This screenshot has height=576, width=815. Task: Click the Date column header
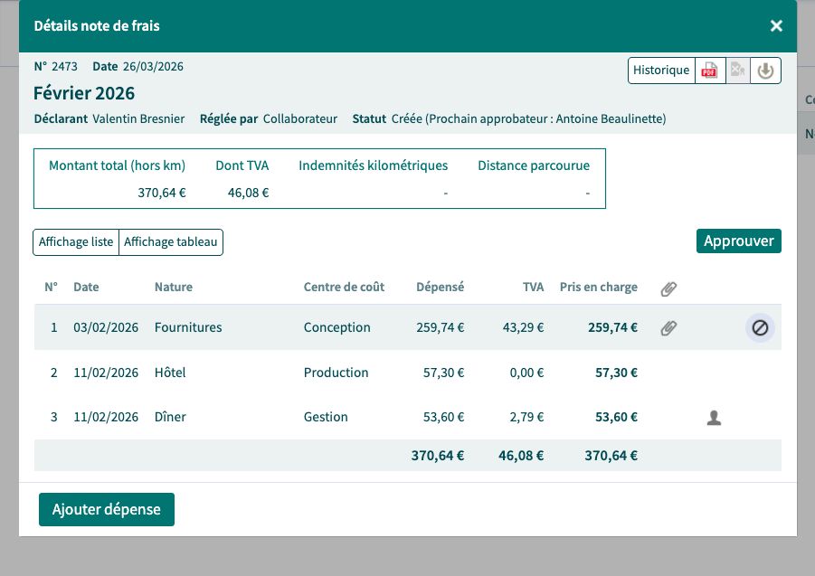86,287
